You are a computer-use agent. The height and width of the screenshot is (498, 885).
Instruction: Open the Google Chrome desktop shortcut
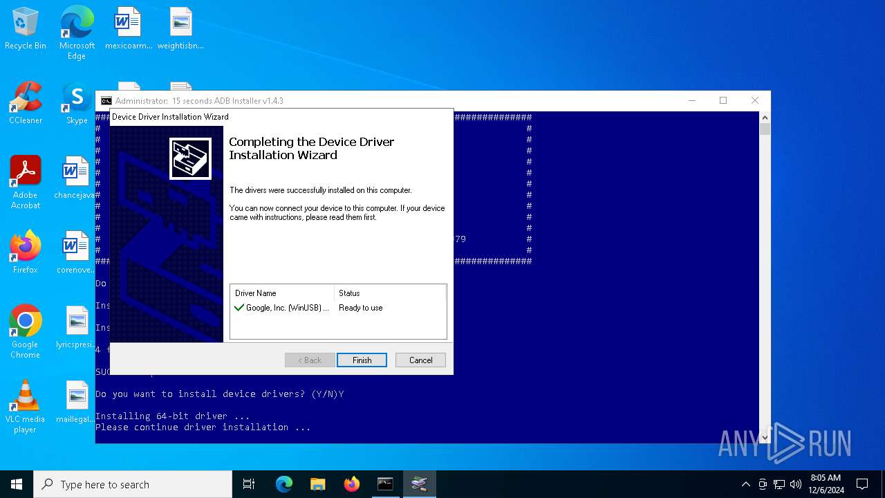tap(26, 332)
